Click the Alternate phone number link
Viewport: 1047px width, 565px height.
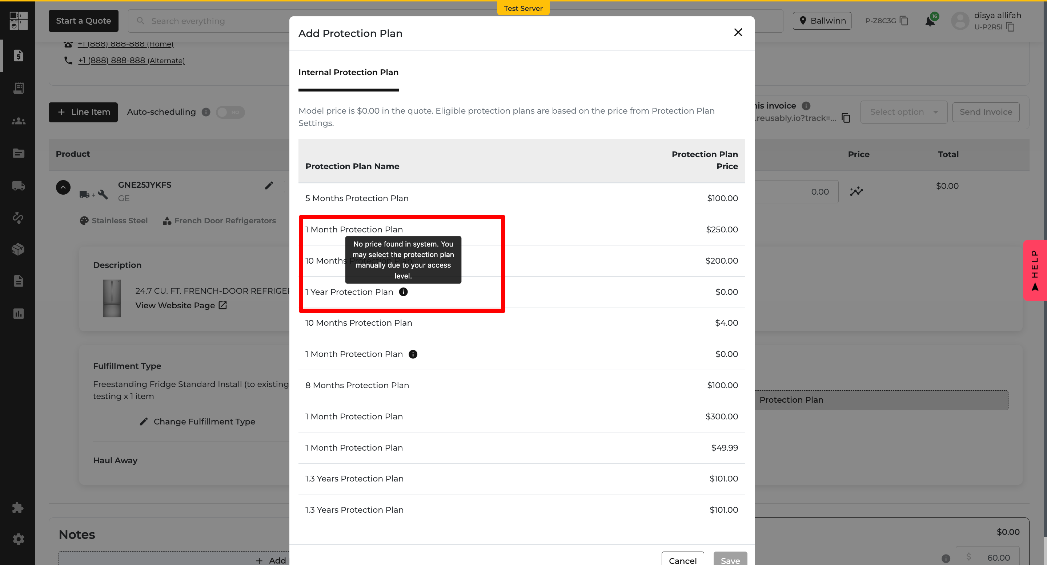[x=131, y=61]
